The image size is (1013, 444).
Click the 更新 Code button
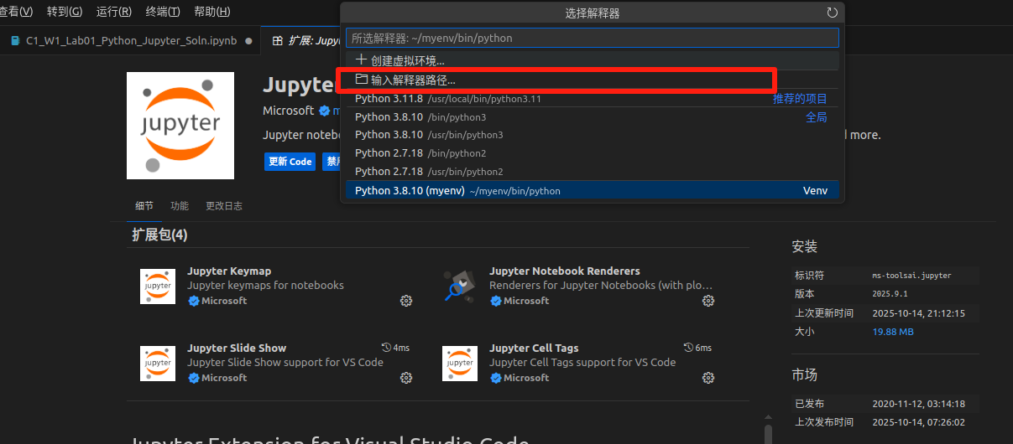(290, 162)
